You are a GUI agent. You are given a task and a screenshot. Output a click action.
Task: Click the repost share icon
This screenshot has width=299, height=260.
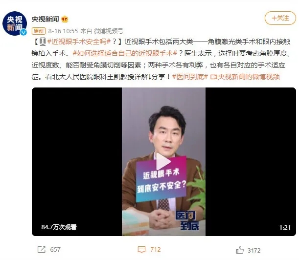[x=42, y=250]
